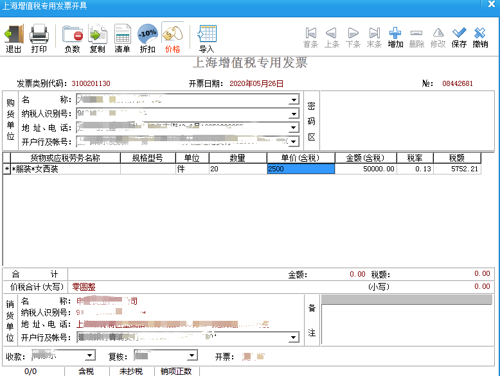Click 增加 add row plus icon
The width and height of the screenshot is (500, 376).
(395, 38)
